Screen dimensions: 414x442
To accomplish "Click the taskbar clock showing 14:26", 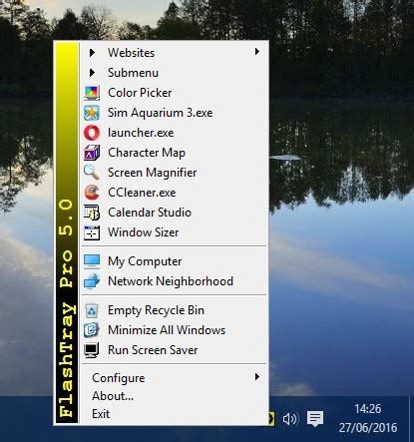I will 368,409.
